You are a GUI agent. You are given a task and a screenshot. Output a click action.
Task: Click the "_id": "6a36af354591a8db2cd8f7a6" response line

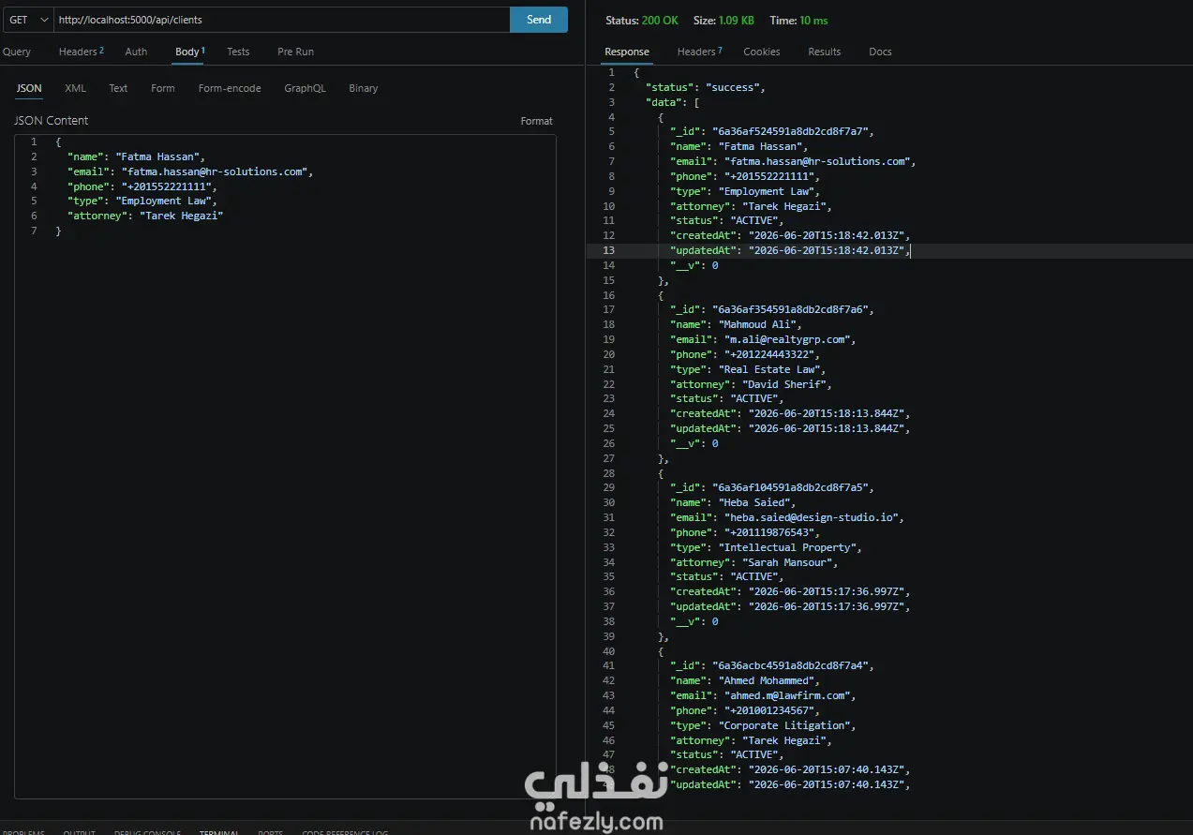(772, 309)
